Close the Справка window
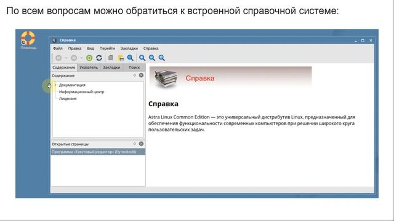This screenshot has height=221, width=394. 371,41
